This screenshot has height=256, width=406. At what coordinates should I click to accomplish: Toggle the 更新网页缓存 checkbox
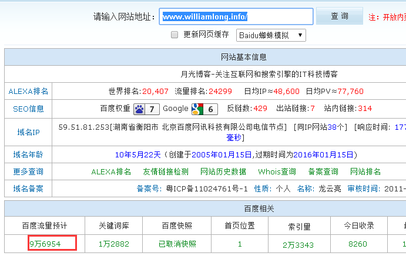click(175, 35)
